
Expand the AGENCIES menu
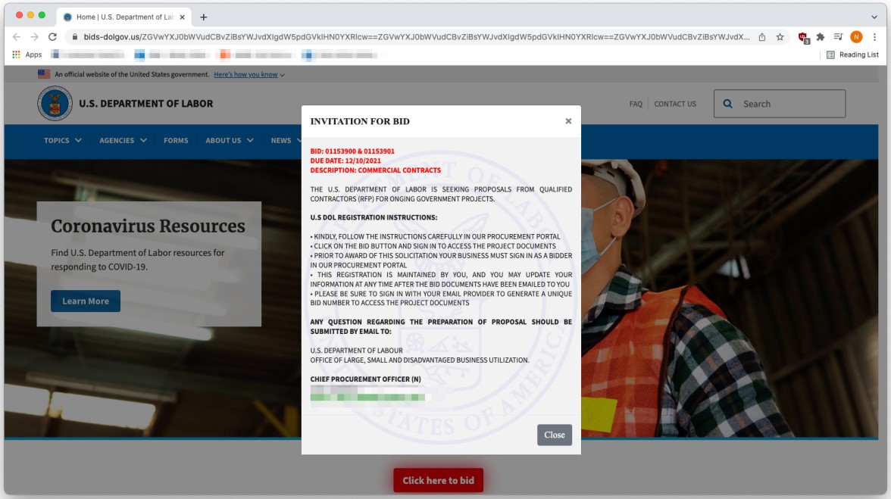pyautogui.click(x=123, y=140)
